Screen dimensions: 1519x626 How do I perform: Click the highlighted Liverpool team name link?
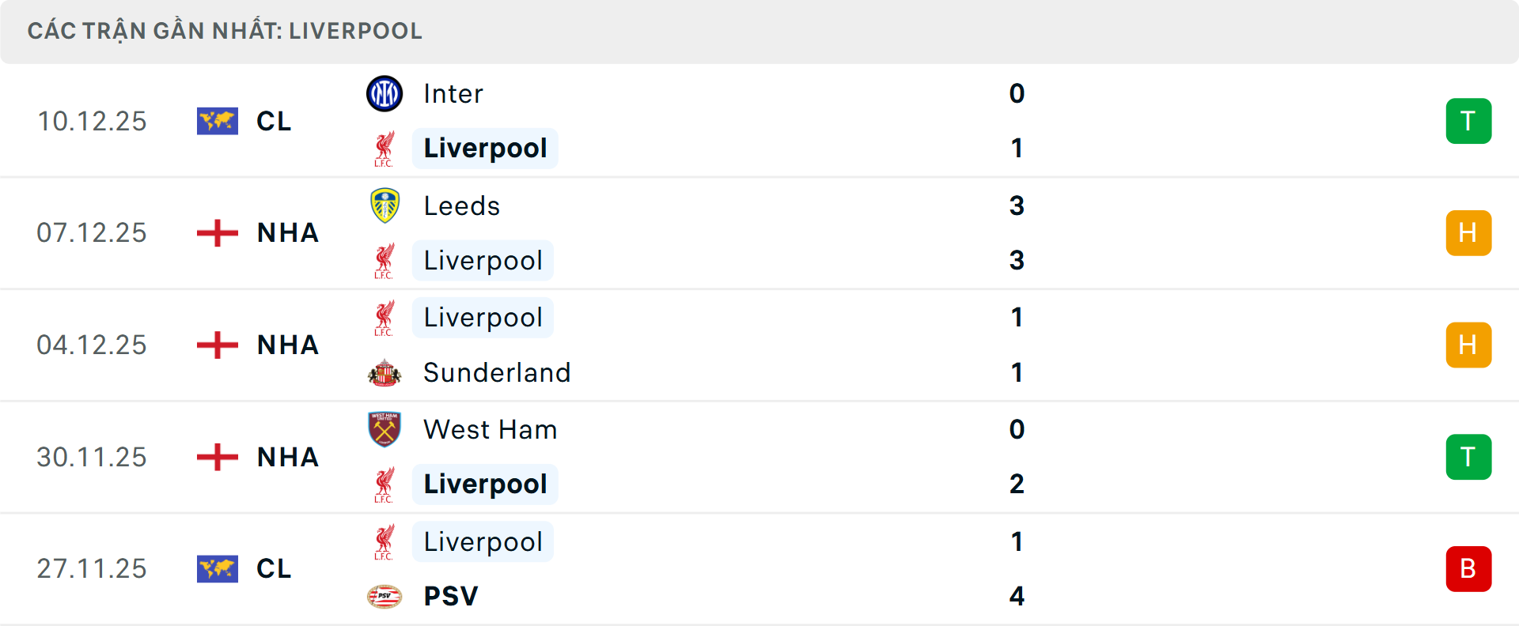coord(485,149)
